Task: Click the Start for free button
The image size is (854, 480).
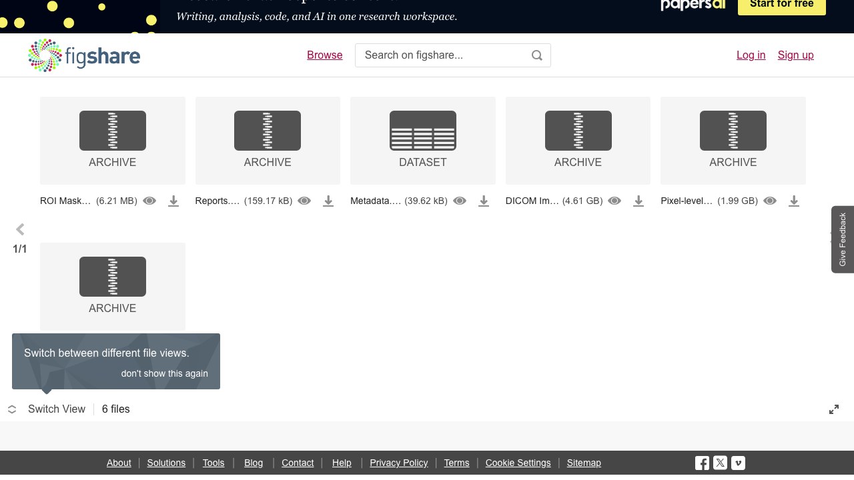Action: 782,5
